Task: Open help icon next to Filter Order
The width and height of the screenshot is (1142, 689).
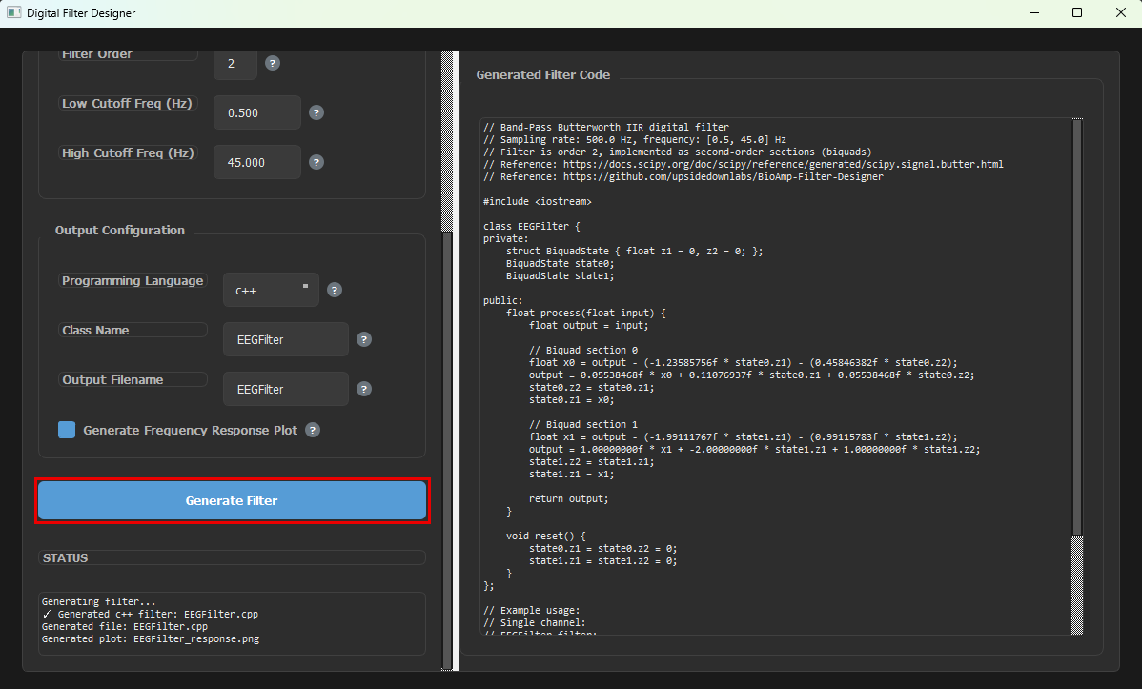Action: coord(273,63)
